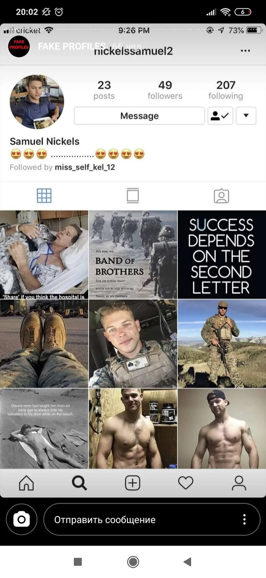Screen dimensions: 266x578
Task: Tap the camera icon beside the message field
Action: pos(22,519)
